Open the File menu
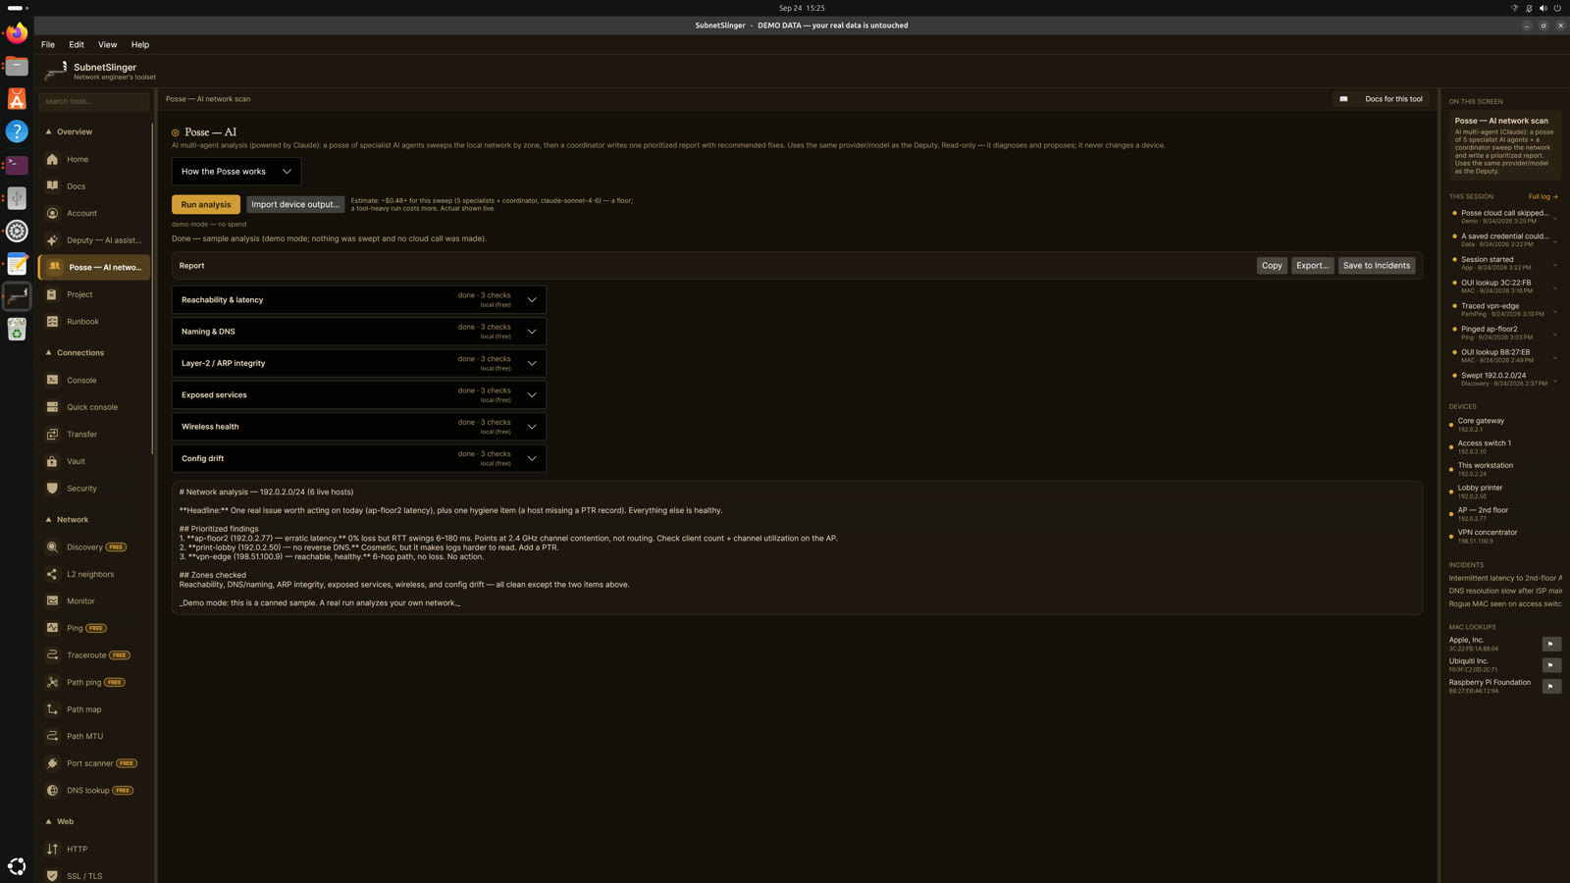This screenshot has height=883, width=1570. (x=48, y=44)
